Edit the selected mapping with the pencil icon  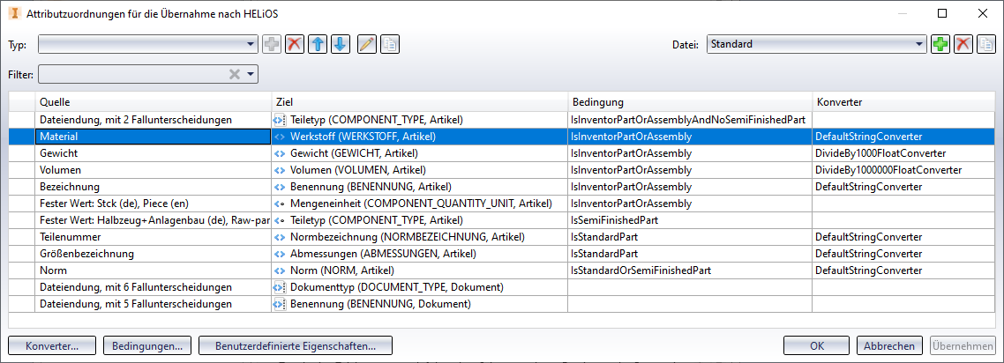[x=367, y=44]
